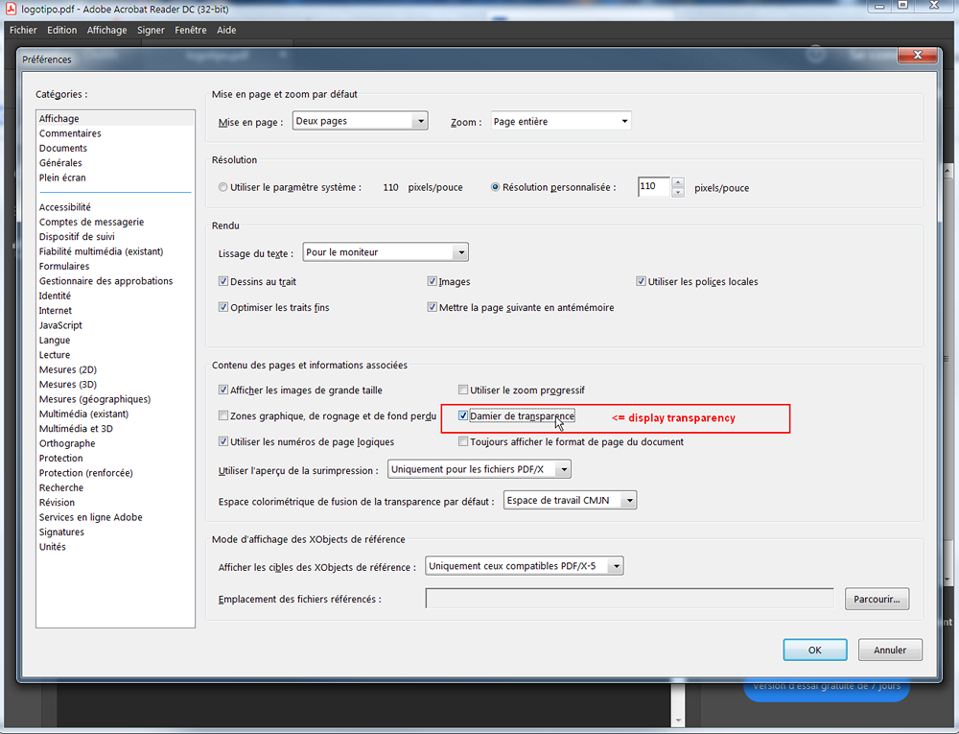Click 'Emplacement des fichiers référencés' text field

click(629, 599)
